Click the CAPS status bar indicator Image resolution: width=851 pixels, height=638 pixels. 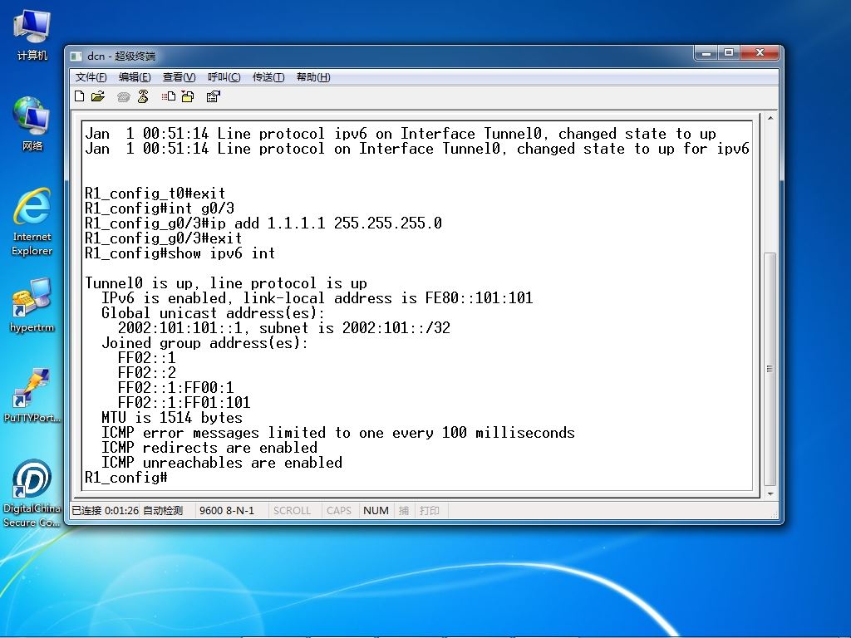click(x=339, y=511)
